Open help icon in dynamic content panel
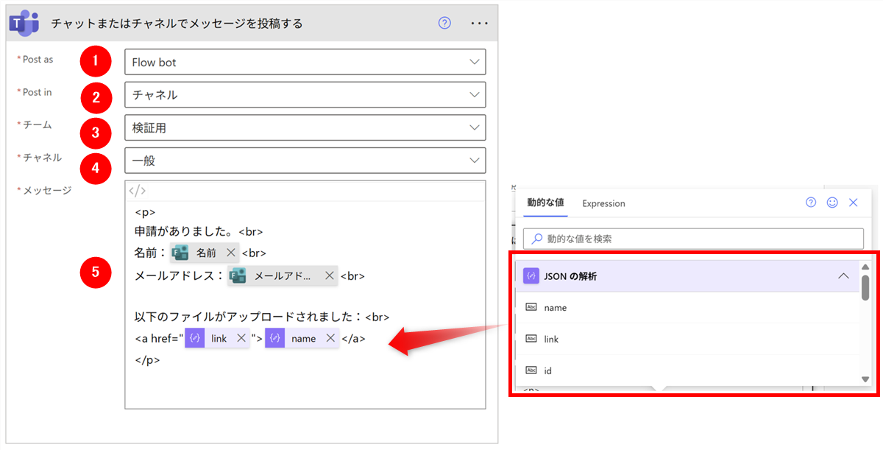The width and height of the screenshot is (883, 450). click(811, 203)
